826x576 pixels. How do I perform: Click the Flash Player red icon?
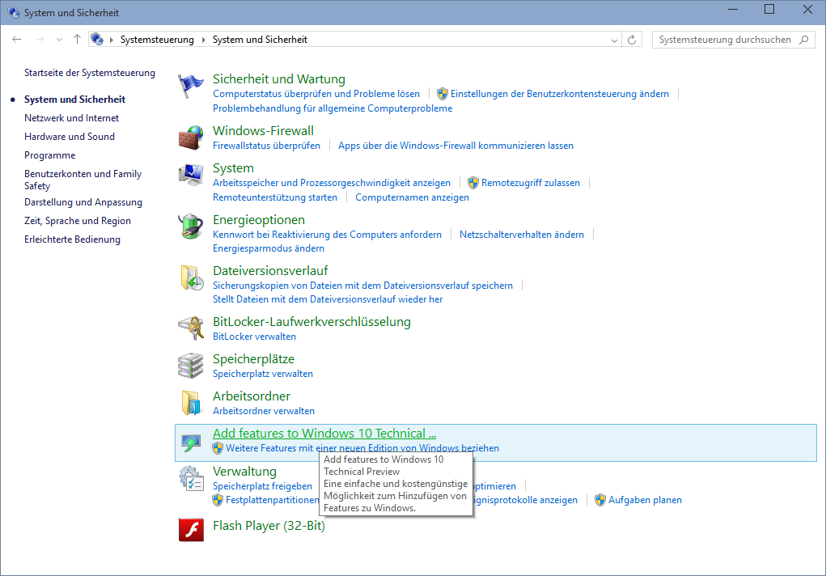(191, 530)
